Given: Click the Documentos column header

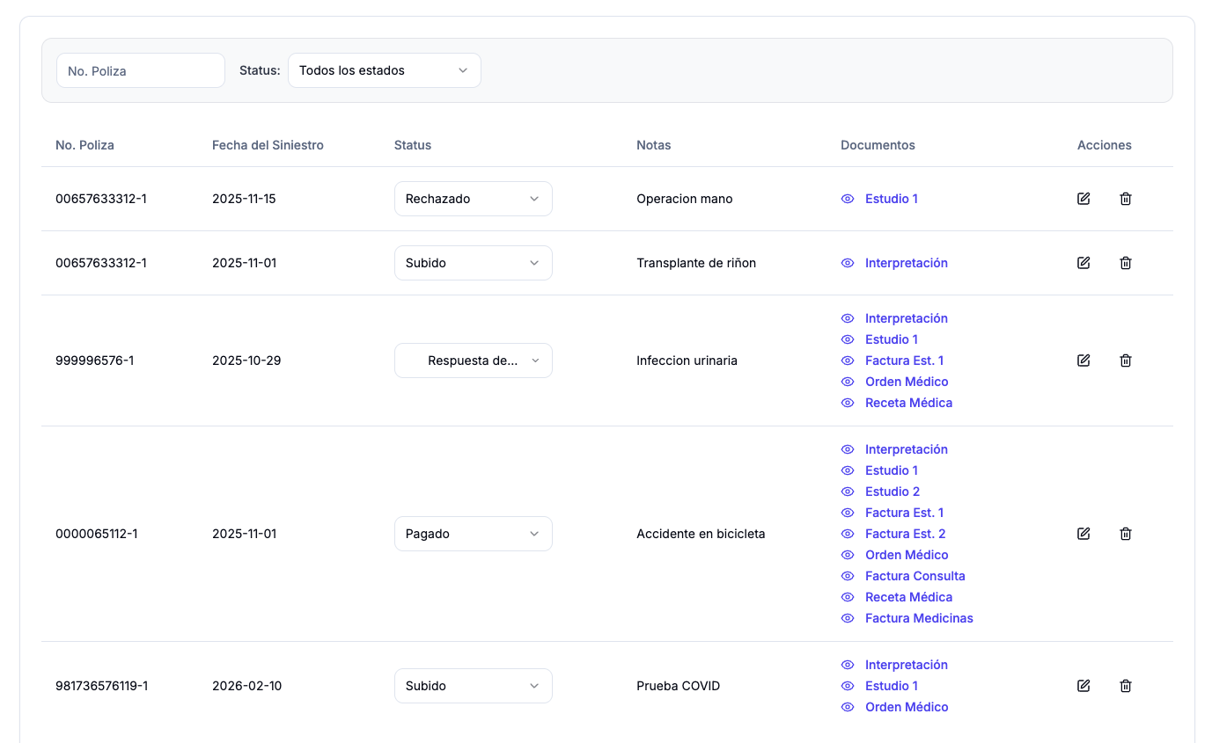Looking at the screenshot, I should point(878,145).
